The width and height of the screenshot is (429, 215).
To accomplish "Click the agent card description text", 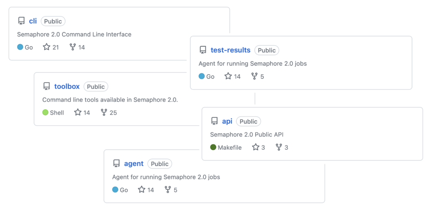I will pyautogui.click(x=166, y=177).
